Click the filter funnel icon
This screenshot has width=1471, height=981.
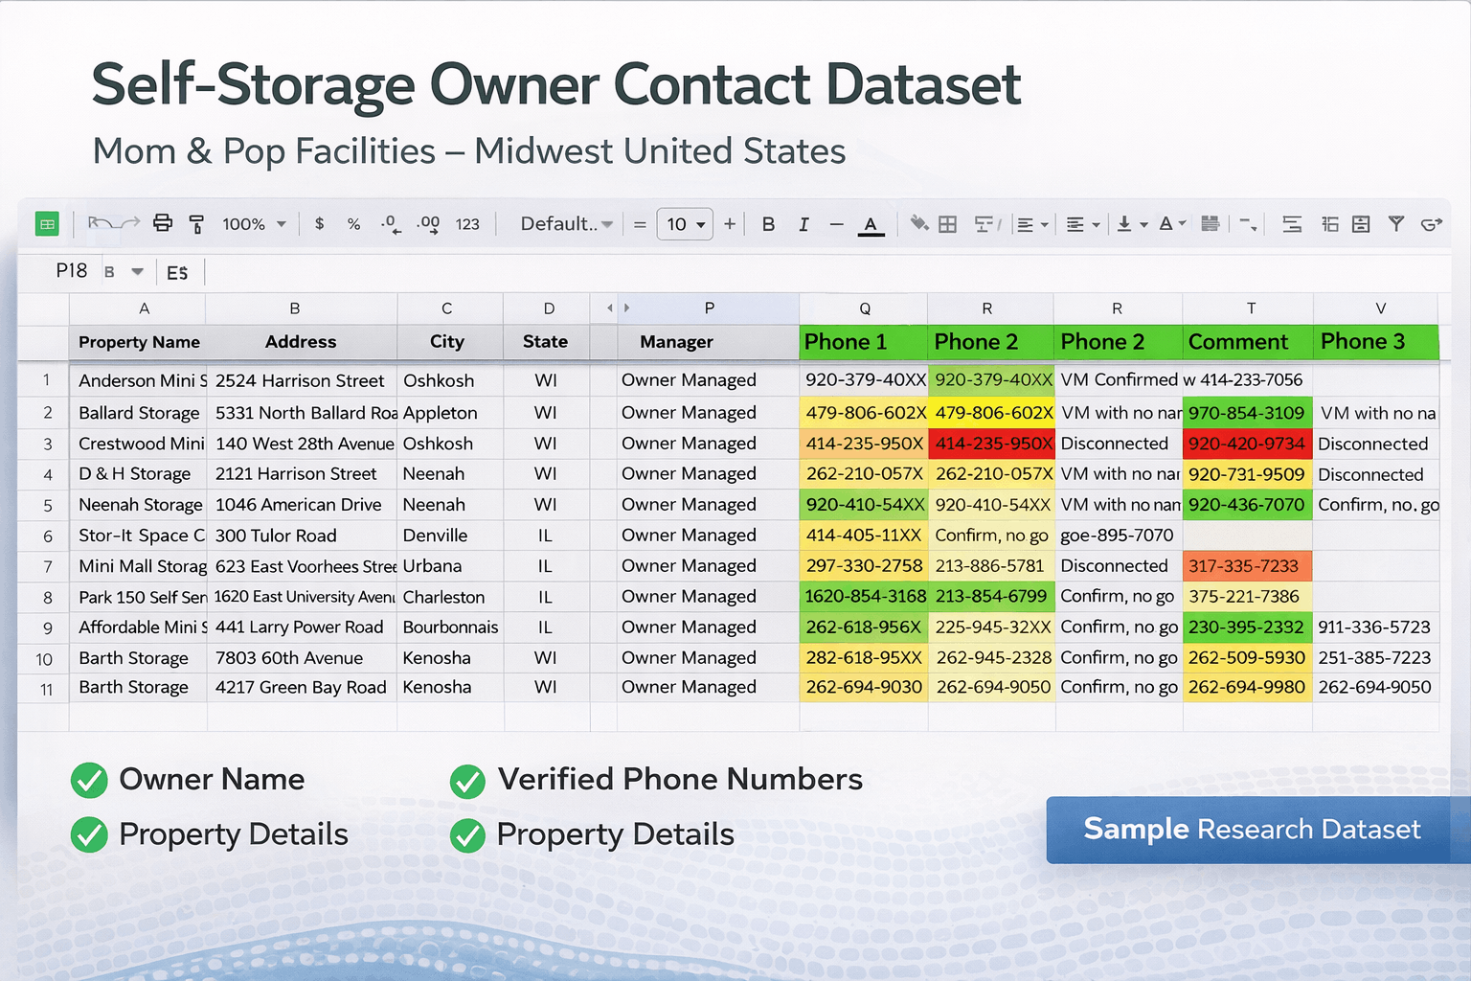click(1396, 224)
